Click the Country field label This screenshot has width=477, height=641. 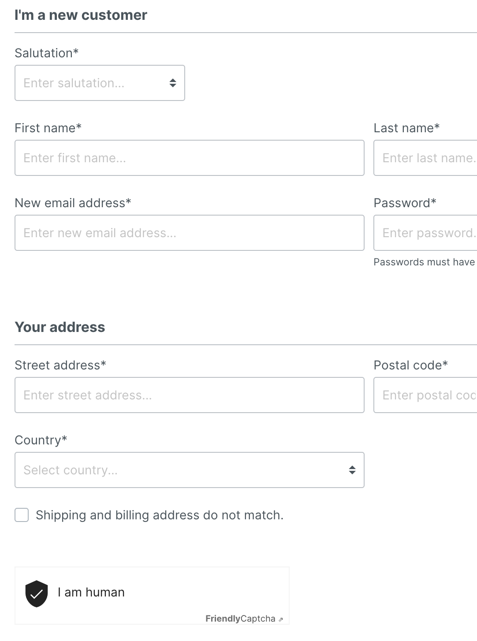coord(41,440)
